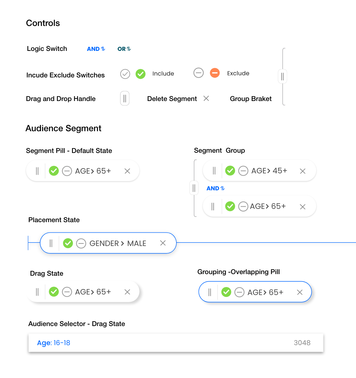356x378 pixels.
Task: Toggle exclude on Overlapping Pill AGE 65+
Action: pyautogui.click(x=239, y=292)
